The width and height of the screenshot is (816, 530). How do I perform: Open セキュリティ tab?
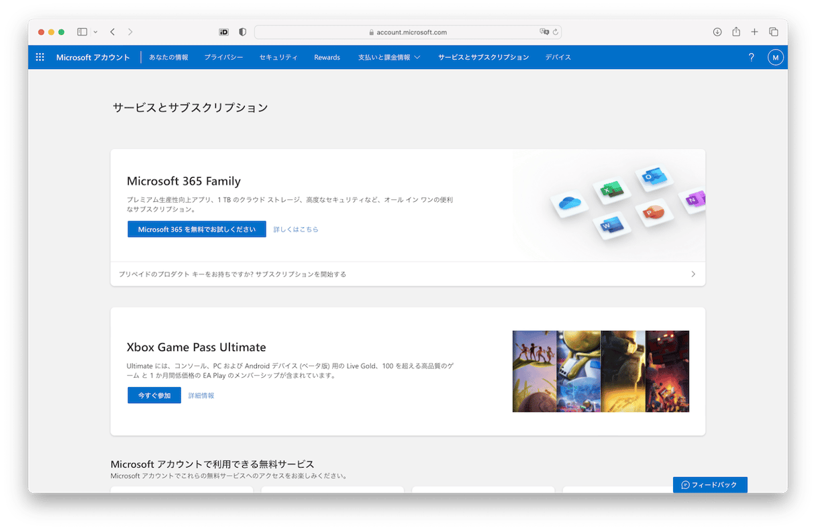coord(278,58)
